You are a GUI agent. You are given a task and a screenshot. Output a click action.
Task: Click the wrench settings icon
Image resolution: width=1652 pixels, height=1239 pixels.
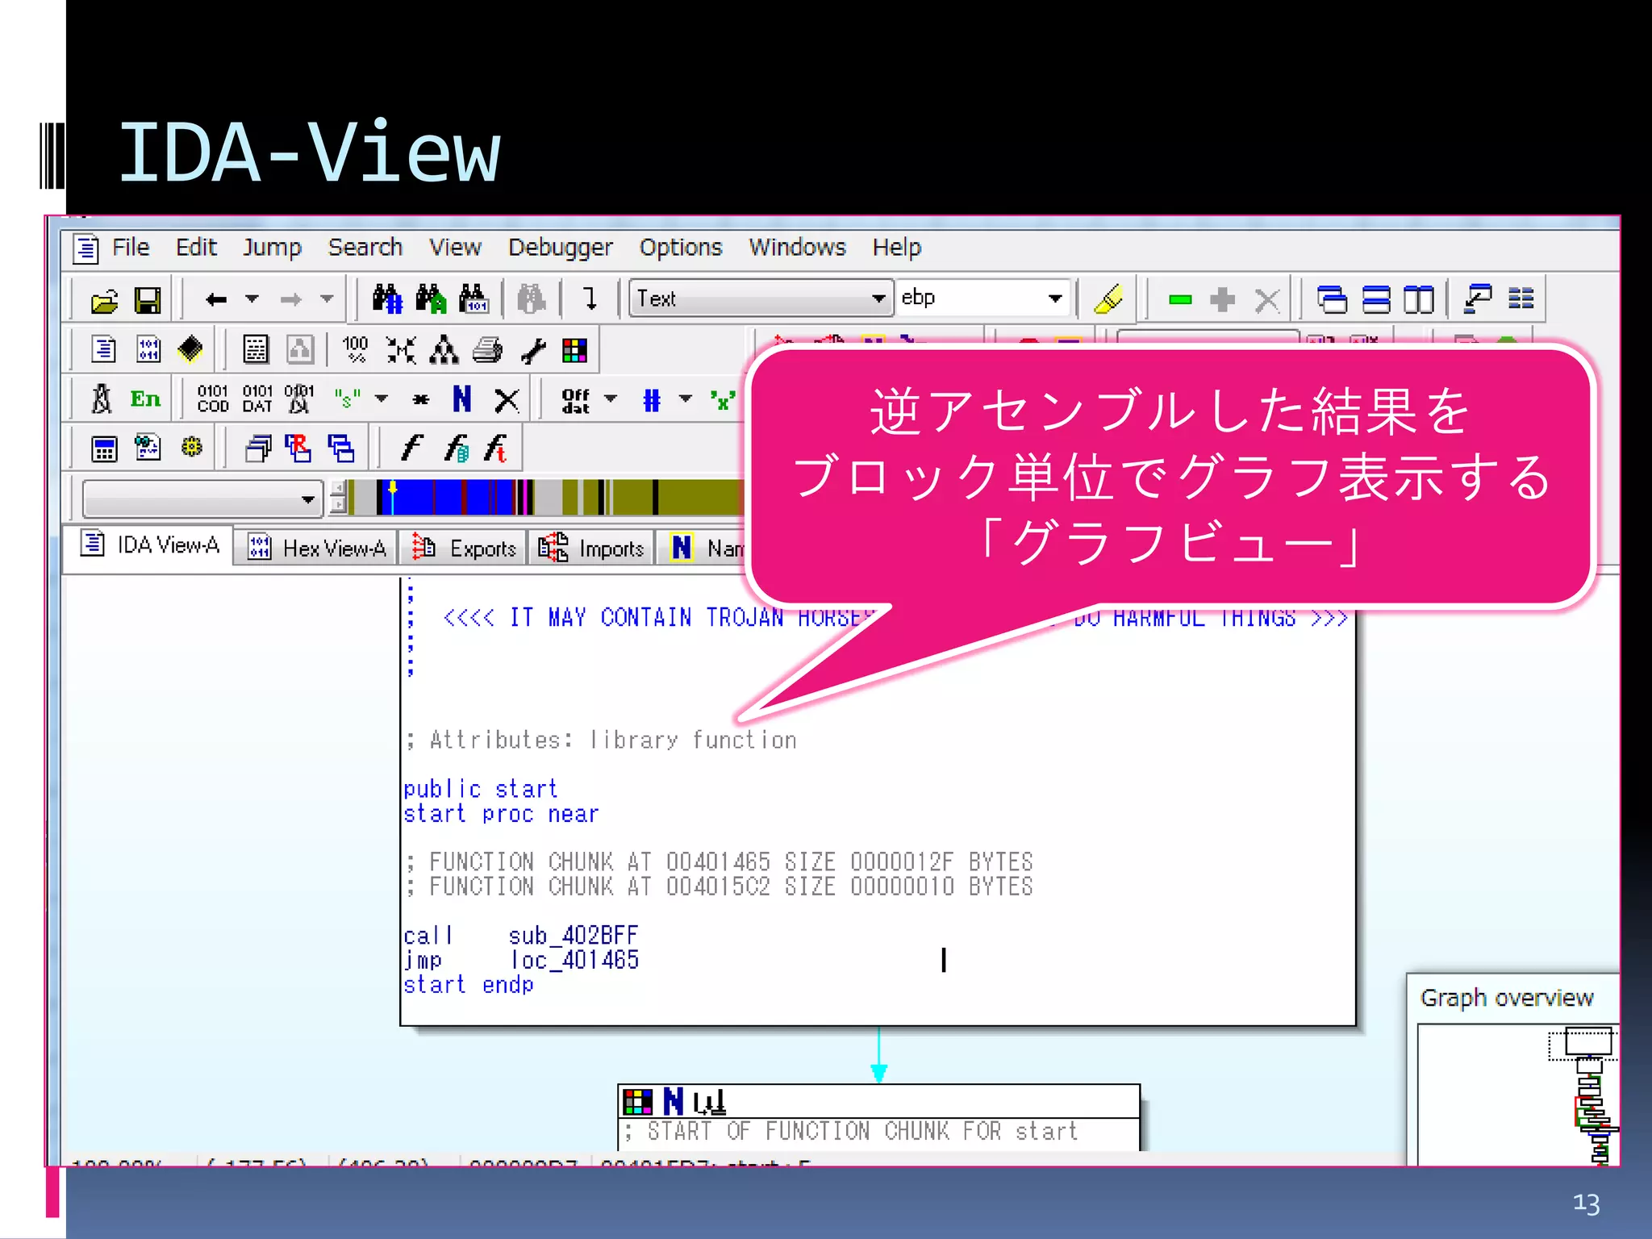[532, 351]
